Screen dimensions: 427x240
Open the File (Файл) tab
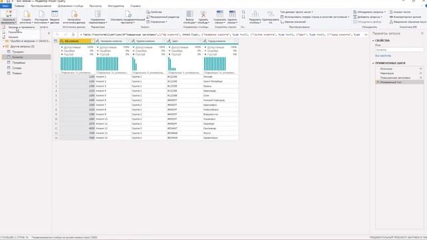click(5, 6)
